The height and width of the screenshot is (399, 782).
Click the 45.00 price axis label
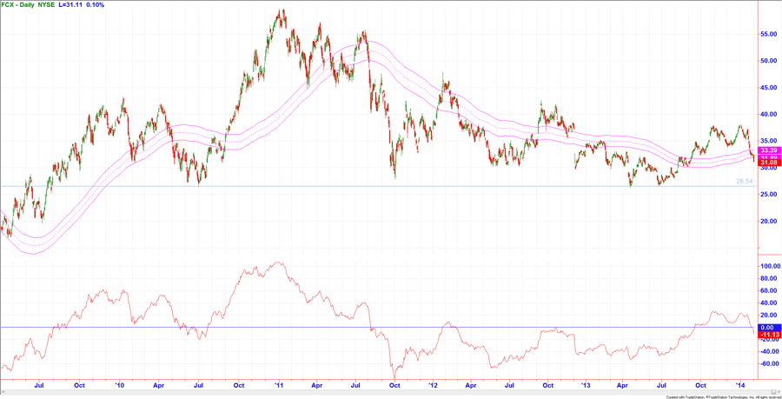pyautogui.click(x=768, y=87)
